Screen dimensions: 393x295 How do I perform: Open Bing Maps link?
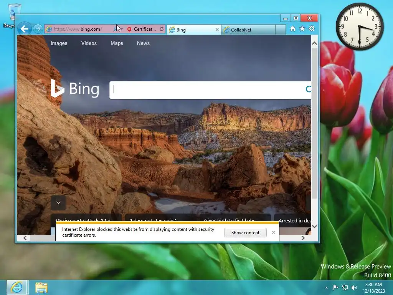[117, 43]
